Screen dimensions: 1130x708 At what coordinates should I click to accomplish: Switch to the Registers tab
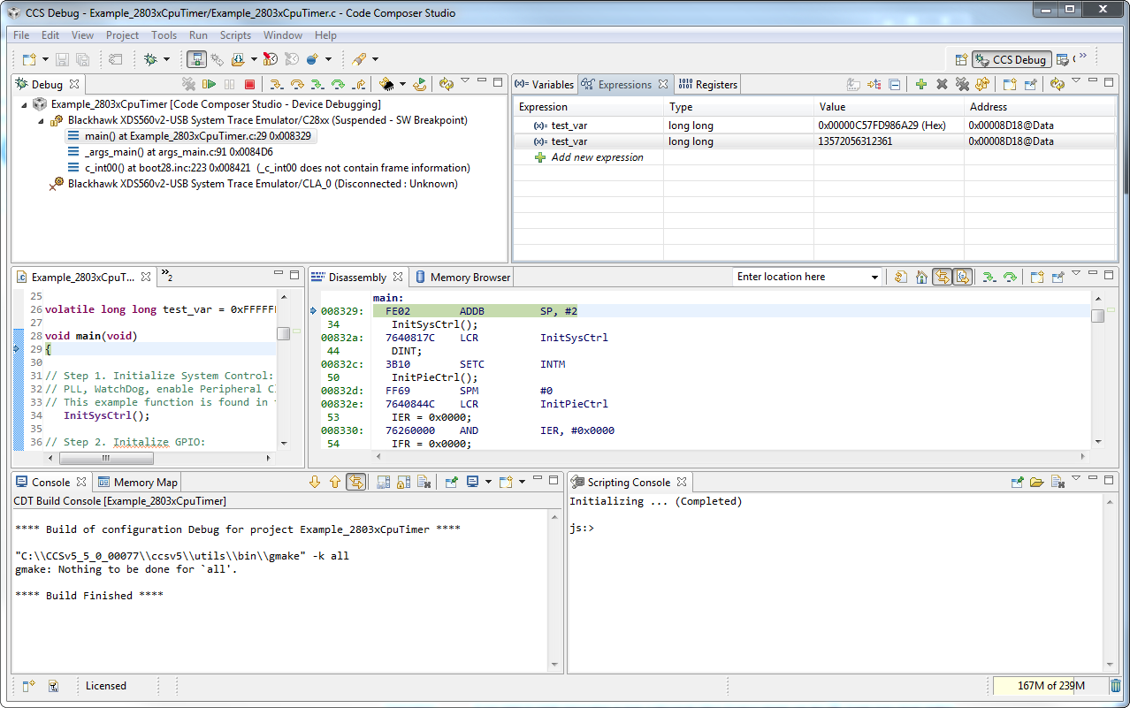click(707, 85)
